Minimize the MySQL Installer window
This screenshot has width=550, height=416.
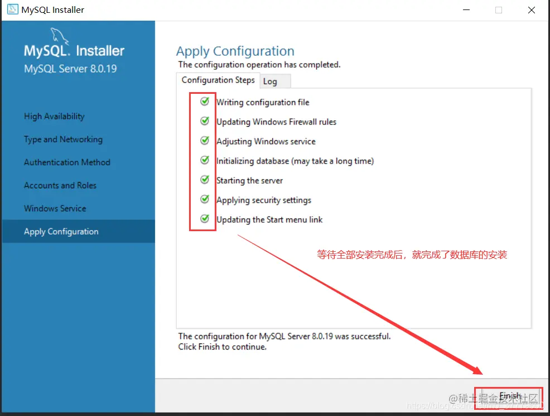point(466,10)
